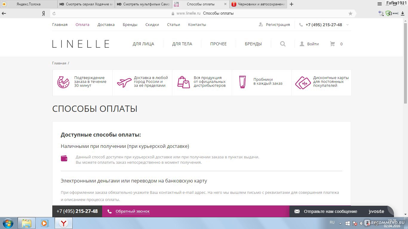The height and width of the screenshot is (229, 408).
Task: Click the Обратный звонок link
Action: [x=133, y=211]
